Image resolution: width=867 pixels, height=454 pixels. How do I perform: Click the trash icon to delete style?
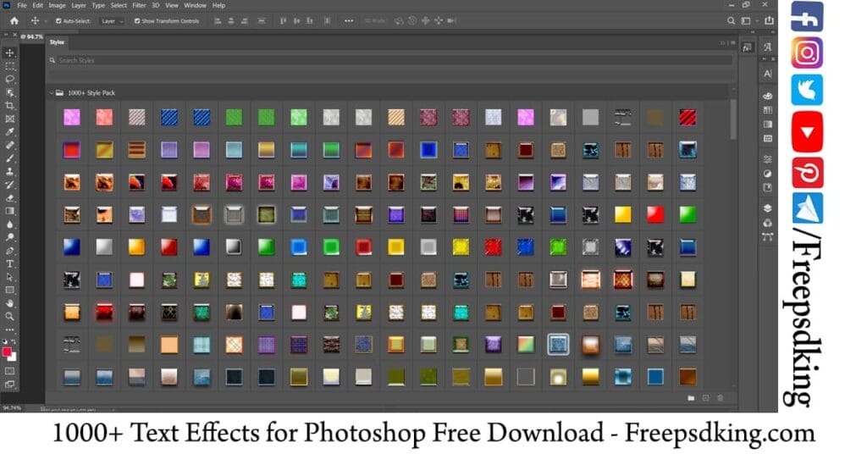721,397
